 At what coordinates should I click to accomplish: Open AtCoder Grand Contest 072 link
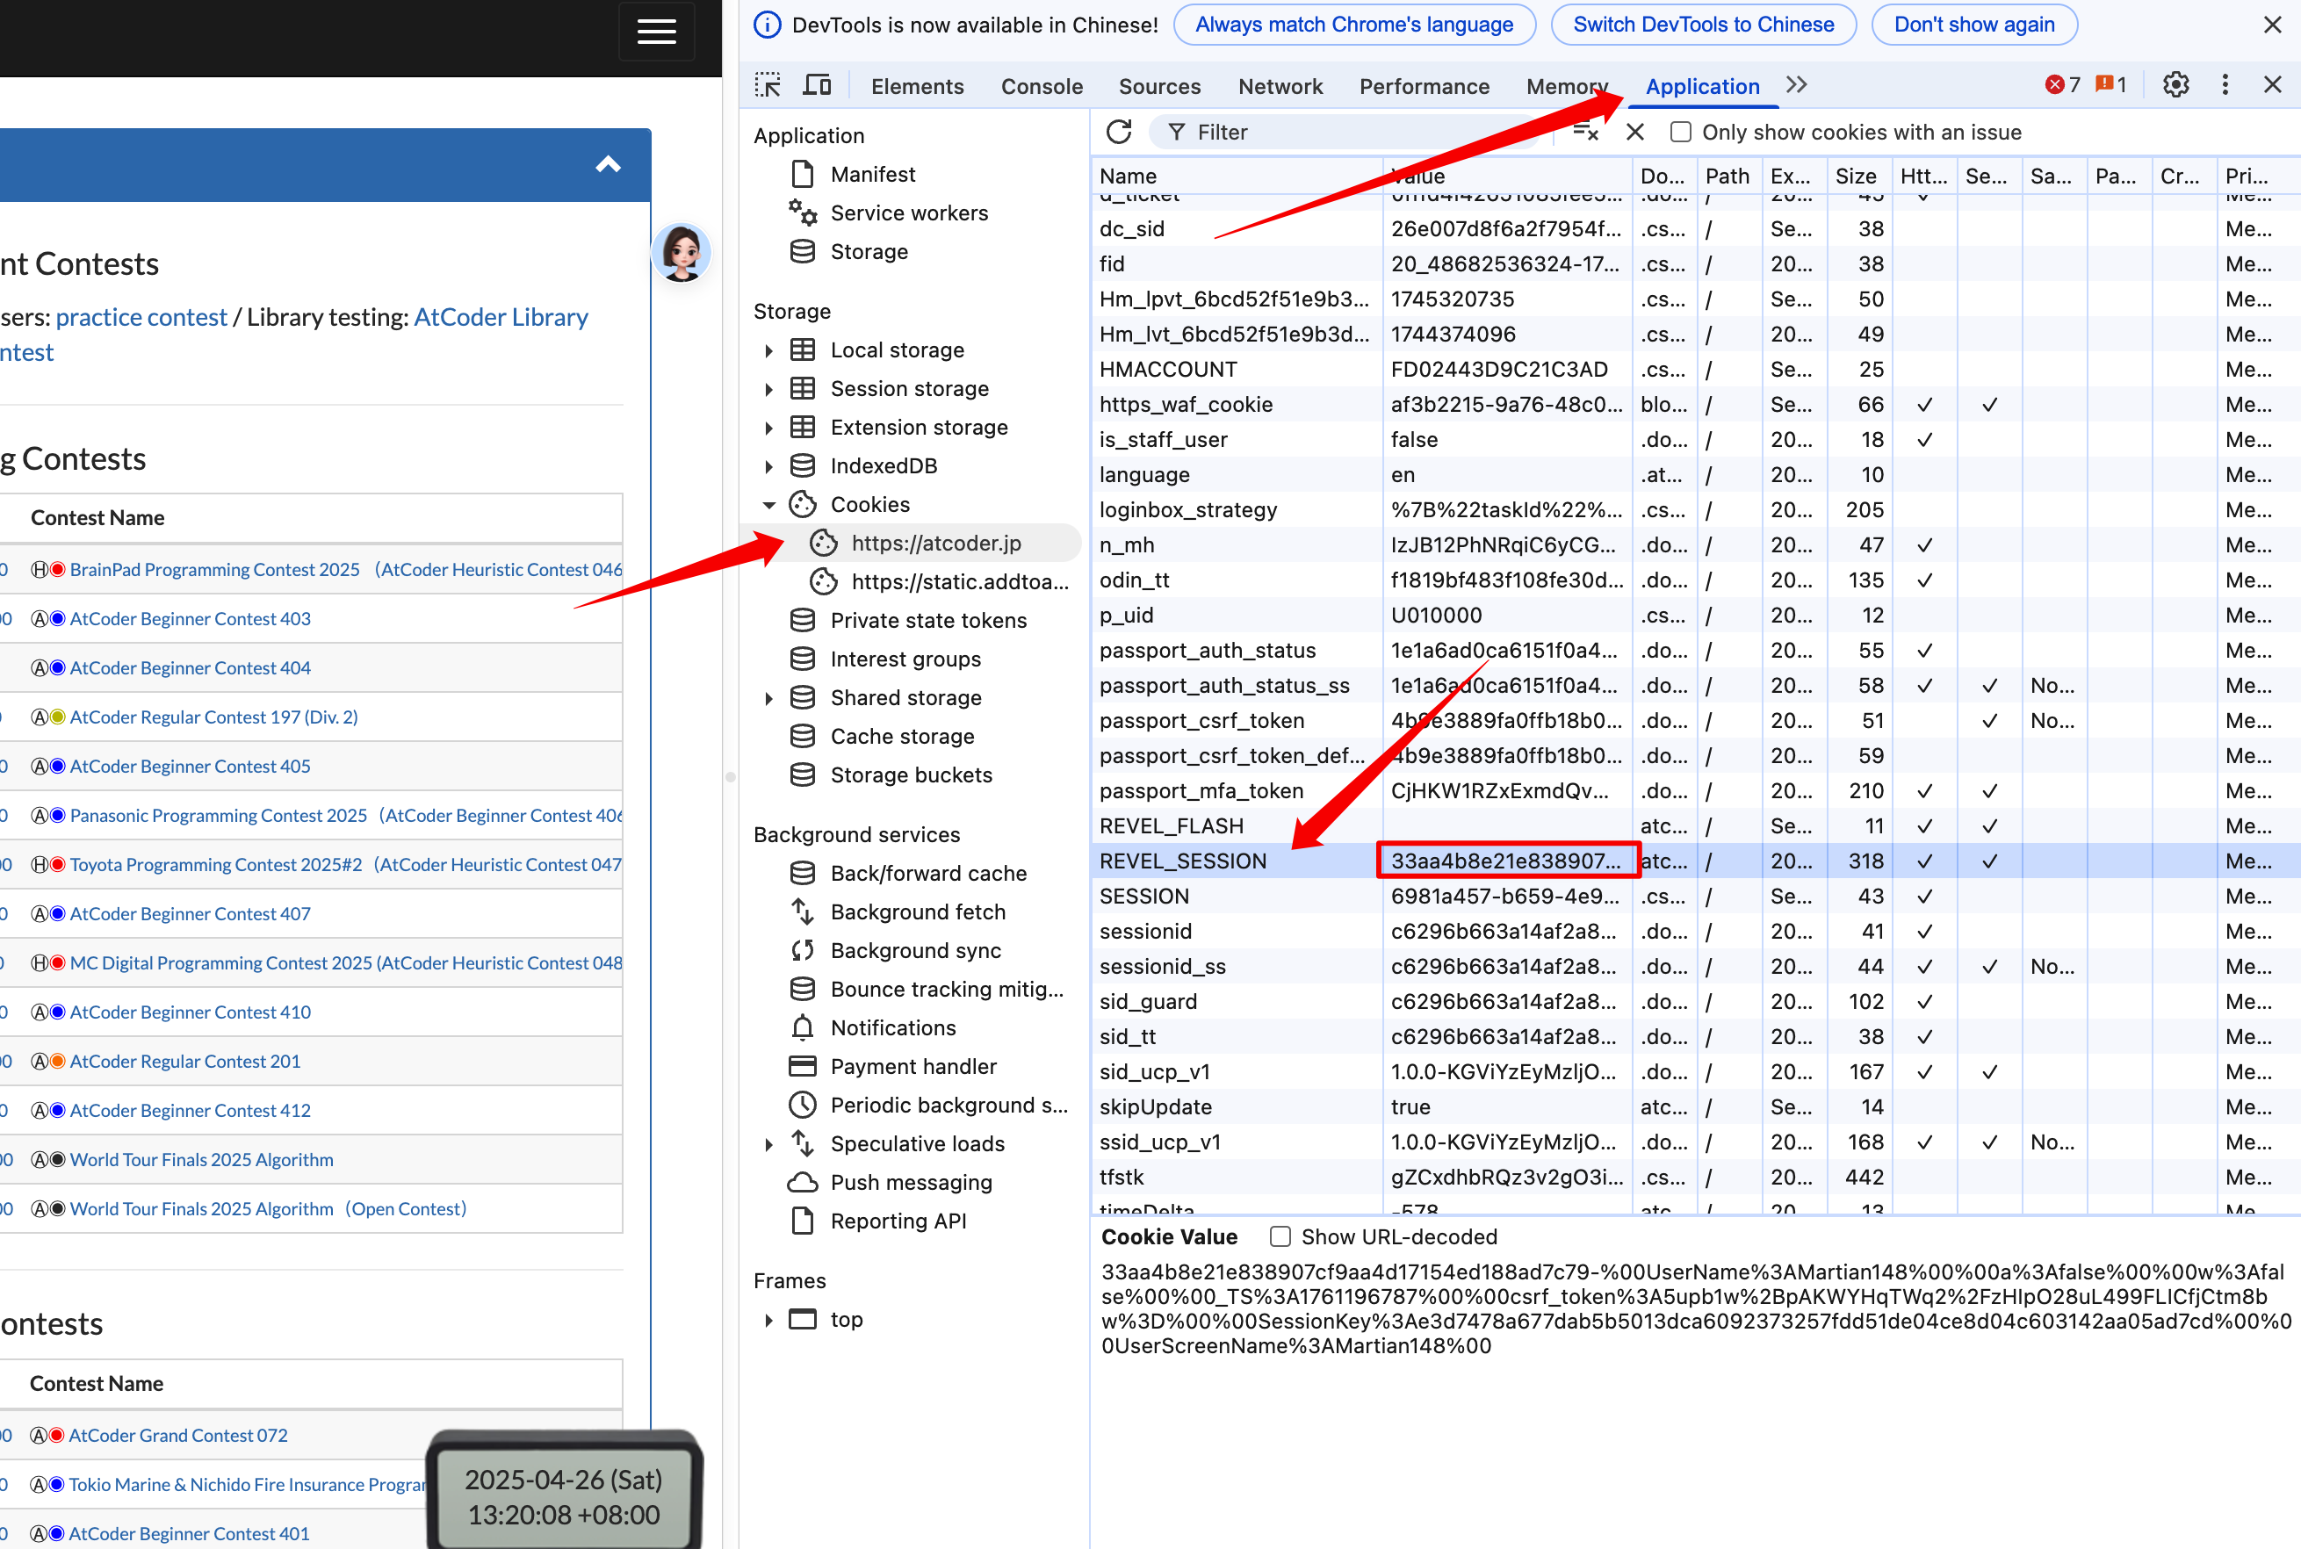coord(177,1436)
